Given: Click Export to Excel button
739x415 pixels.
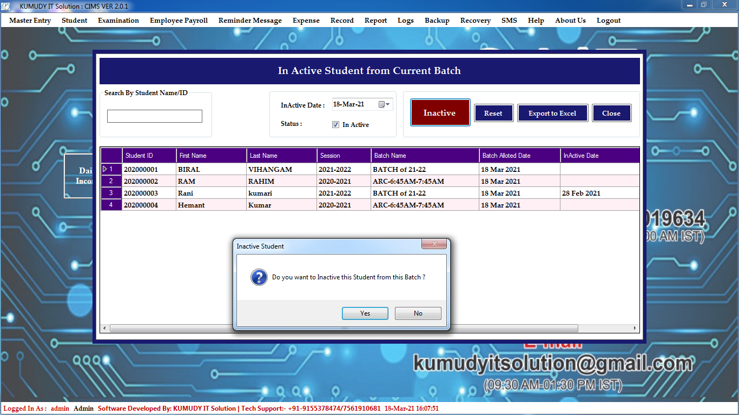Looking at the screenshot, I should [x=552, y=113].
